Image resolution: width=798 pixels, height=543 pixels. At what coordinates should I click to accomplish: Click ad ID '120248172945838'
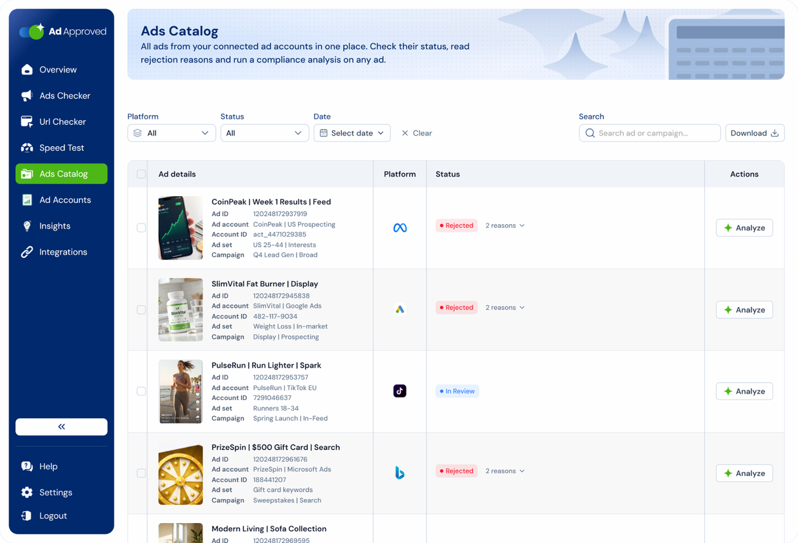[281, 296]
